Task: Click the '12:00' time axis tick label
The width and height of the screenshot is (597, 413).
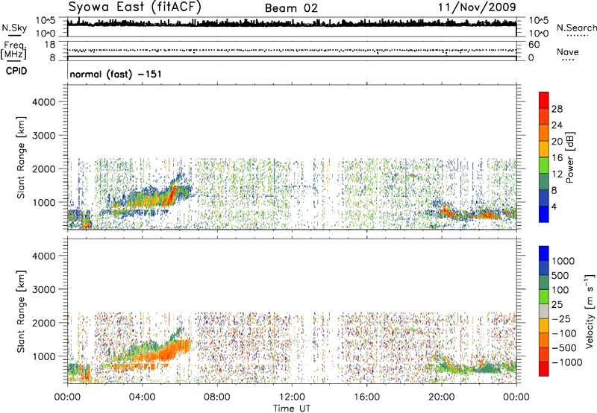Action: pos(292,397)
